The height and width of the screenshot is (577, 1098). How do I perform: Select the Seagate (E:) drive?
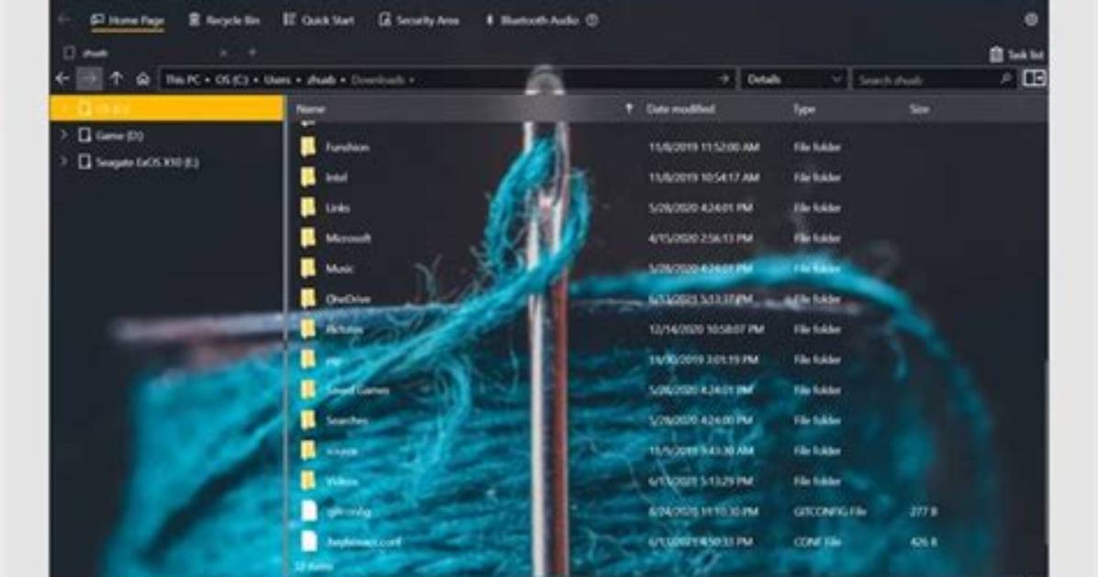coord(146,162)
